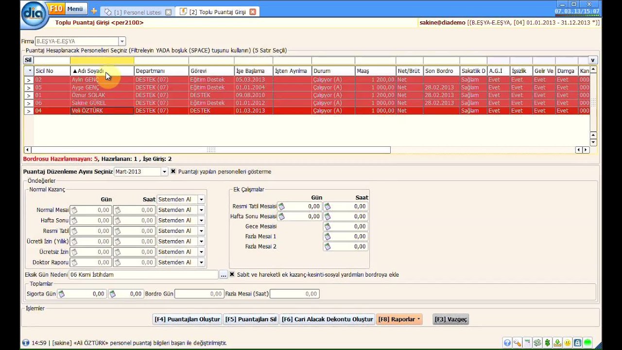Click the plus icon to add new tab
This screenshot has height=350, width=622.
[x=94, y=11]
